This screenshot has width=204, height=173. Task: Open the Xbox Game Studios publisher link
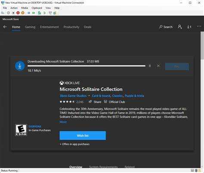click(x=73, y=96)
